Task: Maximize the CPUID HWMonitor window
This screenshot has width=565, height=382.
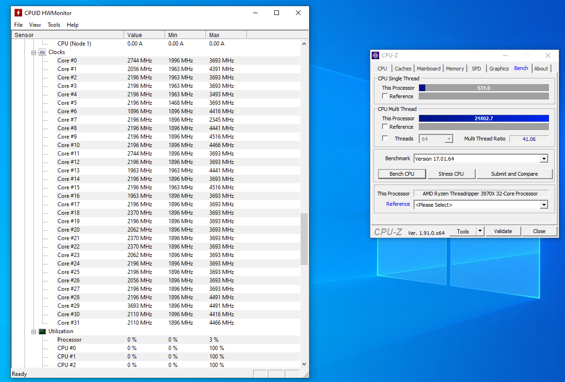Action: click(277, 13)
